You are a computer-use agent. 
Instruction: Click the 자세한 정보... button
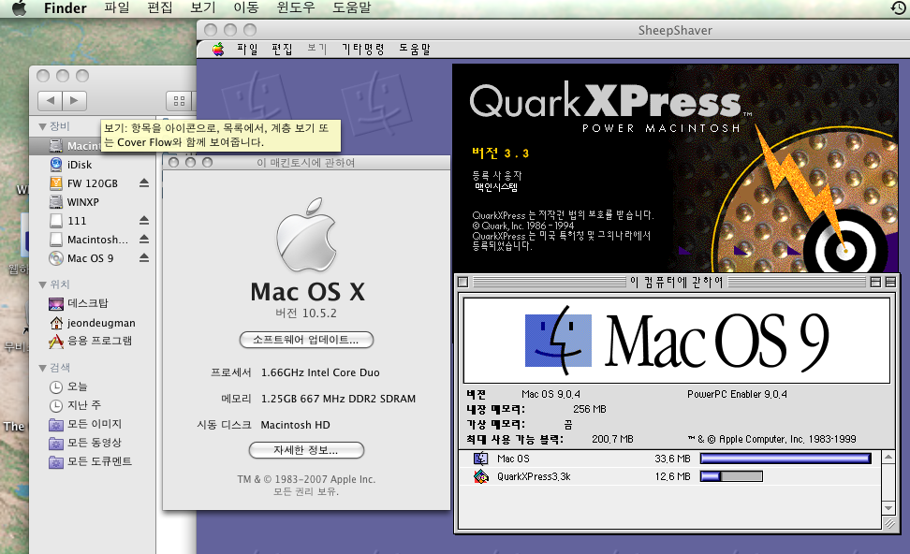[306, 450]
